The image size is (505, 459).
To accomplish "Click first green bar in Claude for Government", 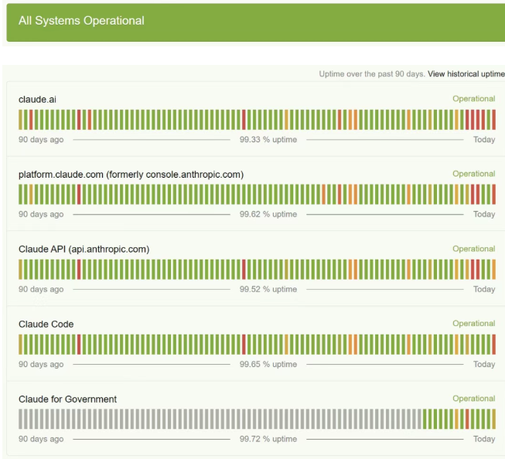I will [x=425, y=419].
